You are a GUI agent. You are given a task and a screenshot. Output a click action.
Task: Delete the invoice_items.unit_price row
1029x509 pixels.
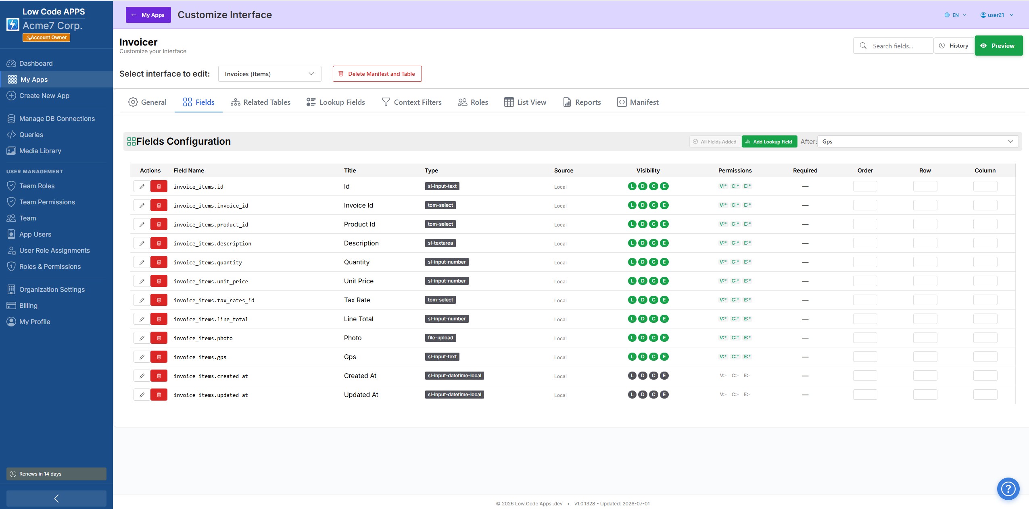click(159, 281)
